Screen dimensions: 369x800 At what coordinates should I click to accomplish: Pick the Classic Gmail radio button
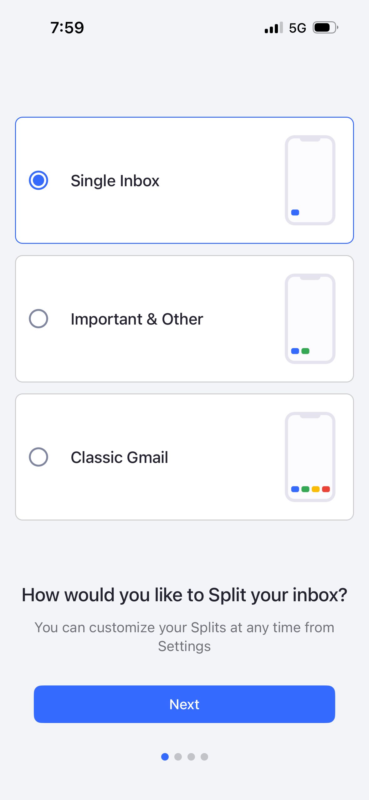[x=38, y=457]
